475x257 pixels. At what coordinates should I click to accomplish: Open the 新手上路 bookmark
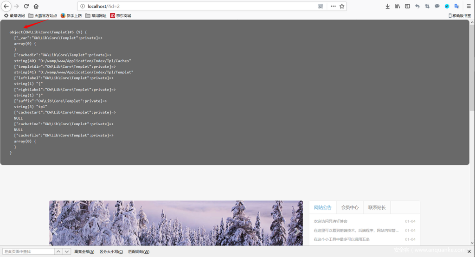click(71, 16)
